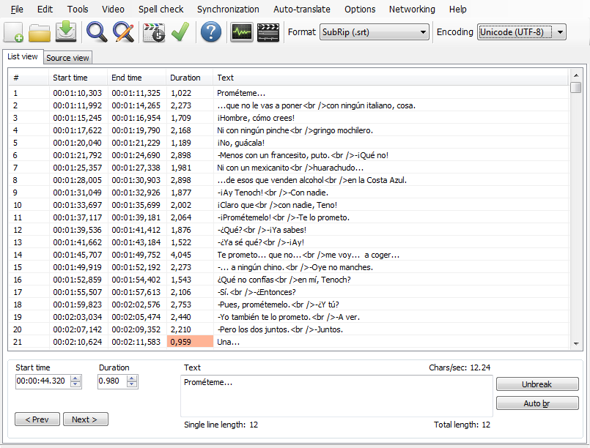Select row 21 text 'Una…'
This screenshot has width=590, height=448.
[228, 342]
